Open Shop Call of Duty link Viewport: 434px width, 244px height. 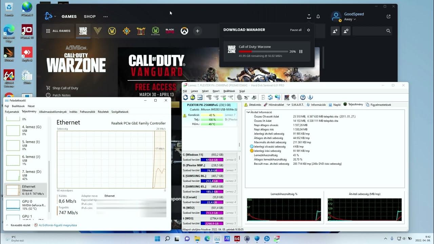tap(62, 88)
